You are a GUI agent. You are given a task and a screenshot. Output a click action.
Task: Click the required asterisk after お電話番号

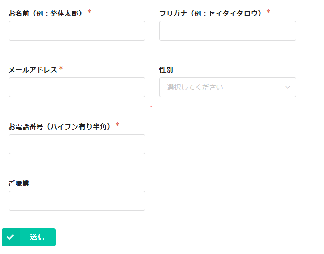(x=117, y=125)
